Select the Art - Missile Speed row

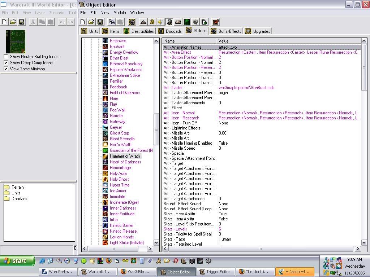[x=262, y=148]
